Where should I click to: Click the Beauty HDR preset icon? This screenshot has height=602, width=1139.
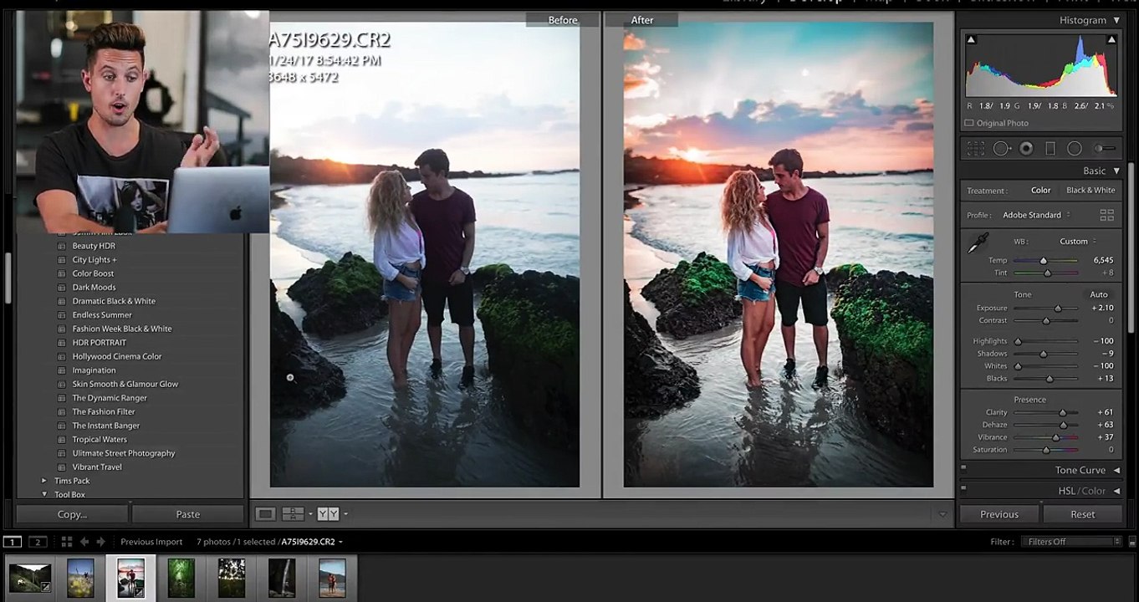pos(61,246)
